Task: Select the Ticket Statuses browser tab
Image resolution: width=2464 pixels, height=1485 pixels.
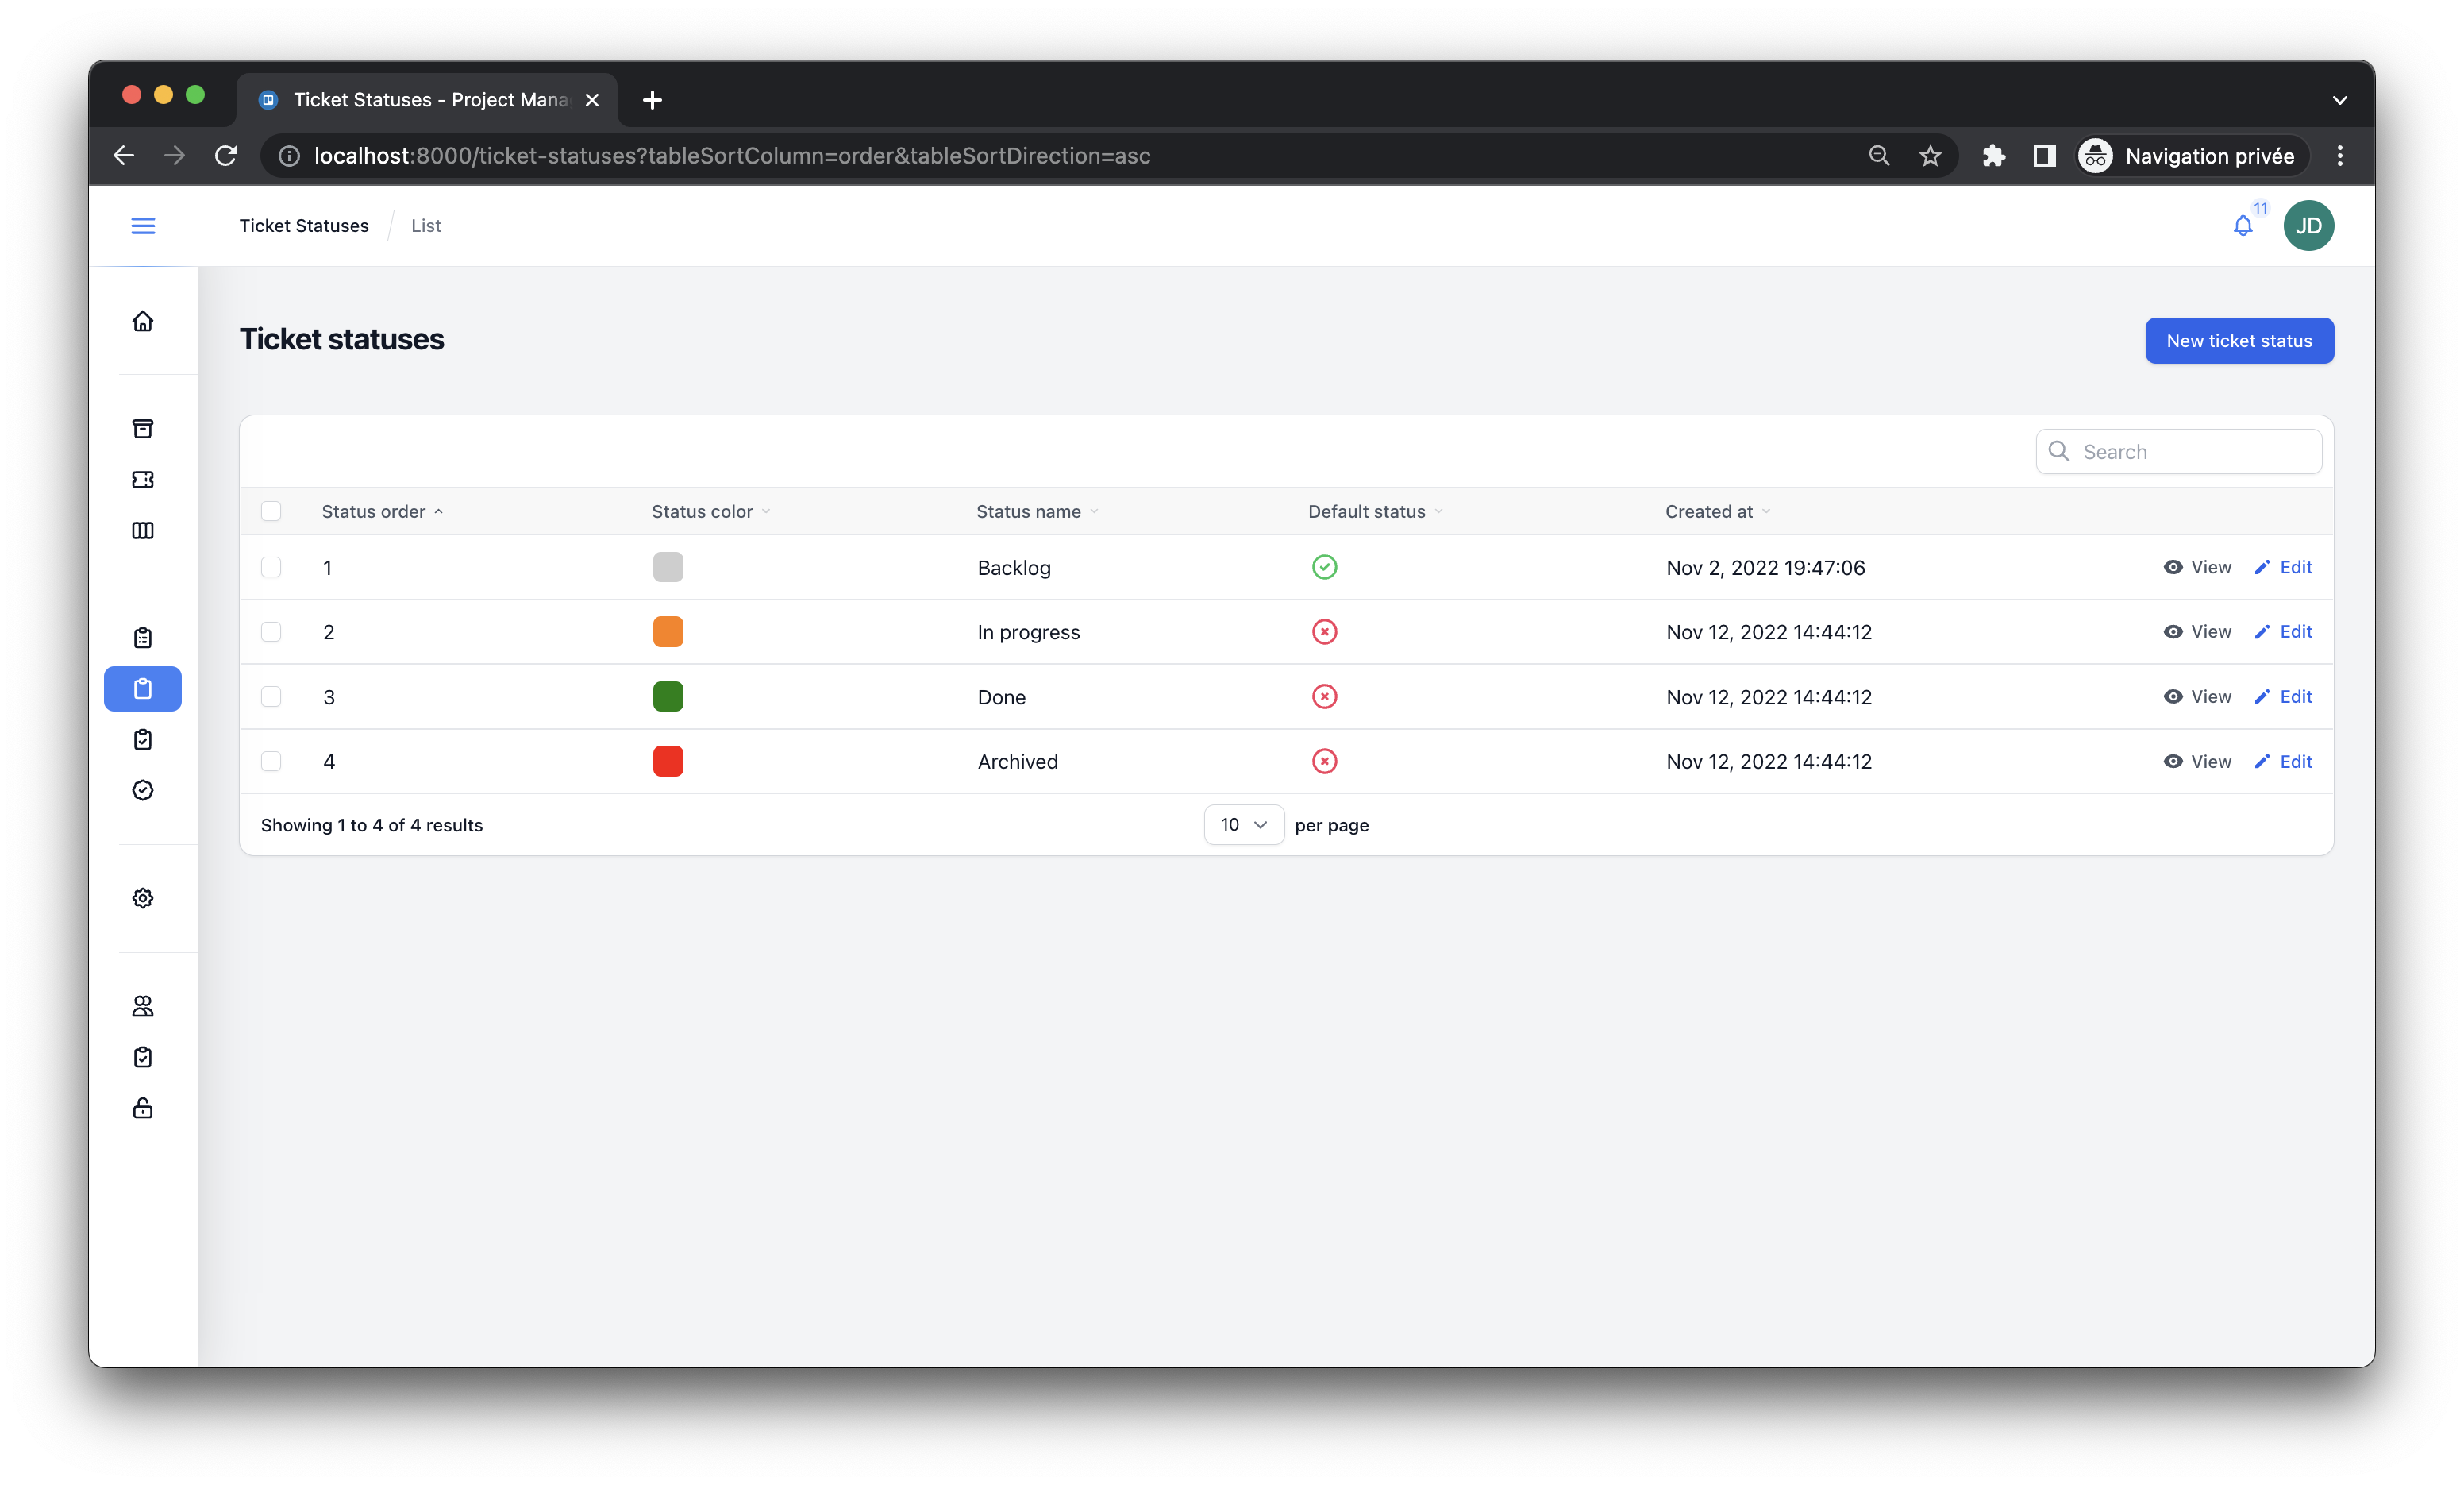Action: pyautogui.click(x=430, y=100)
